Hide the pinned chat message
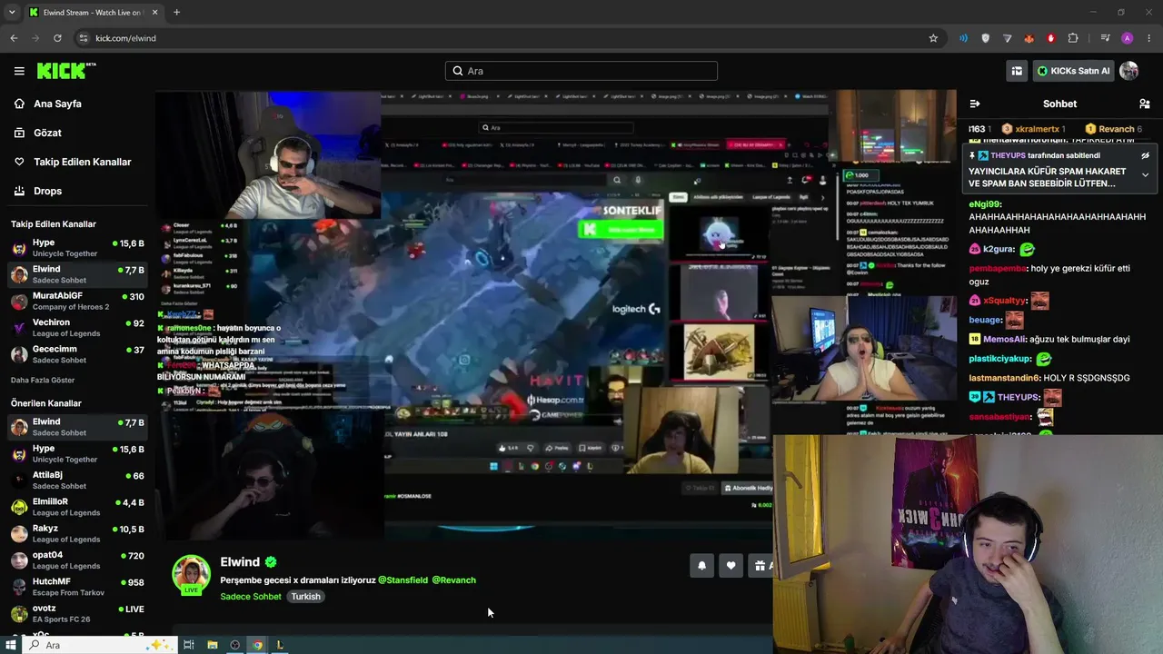 [x=1146, y=155]
